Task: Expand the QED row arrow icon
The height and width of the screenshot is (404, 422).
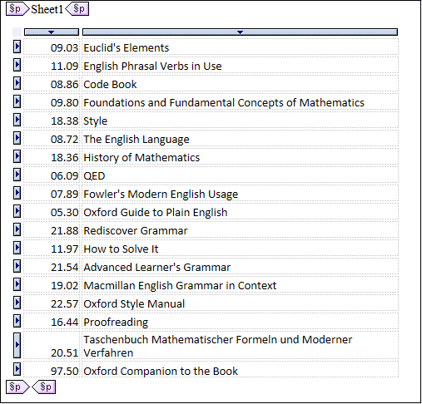Action: (17, 175)
